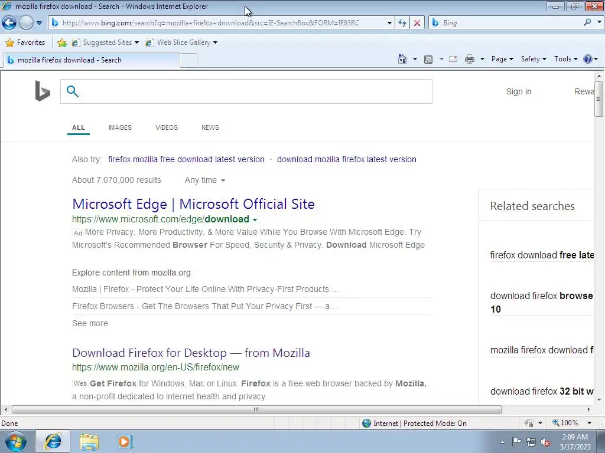This screenshot has height=453, width=605.
Task: Click the Bing logo on the page
Action: pyautogui.click(x=43, y=91)
